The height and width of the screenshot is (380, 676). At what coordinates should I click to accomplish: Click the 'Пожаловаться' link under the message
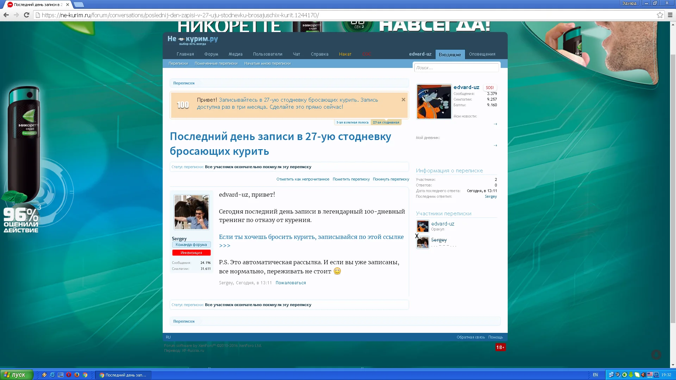[x=290, y=283]
